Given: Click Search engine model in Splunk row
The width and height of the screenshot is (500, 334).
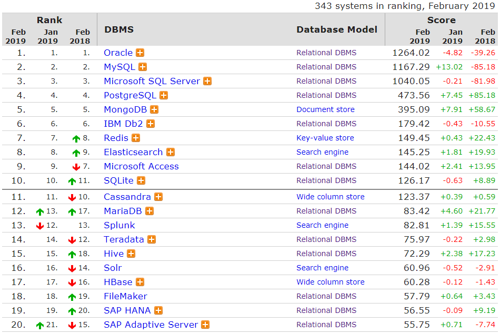Looking at the screenshot, I should [323, 225].
